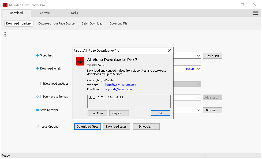
Task: Open the Schedule... dialog
Action: (146, 127)
